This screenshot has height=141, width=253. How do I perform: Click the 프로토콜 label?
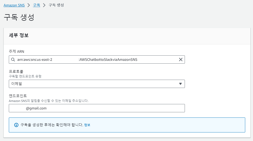pos(16,71)
